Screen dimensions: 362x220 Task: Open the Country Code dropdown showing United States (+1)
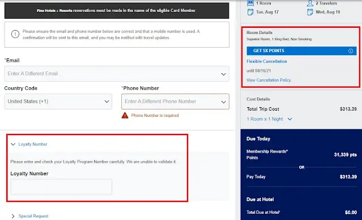coord(58,101)
